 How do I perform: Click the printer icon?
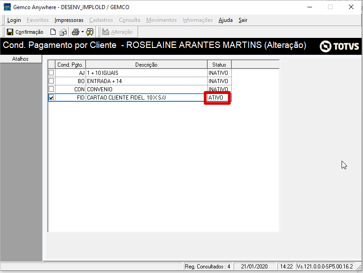[76, 32]
